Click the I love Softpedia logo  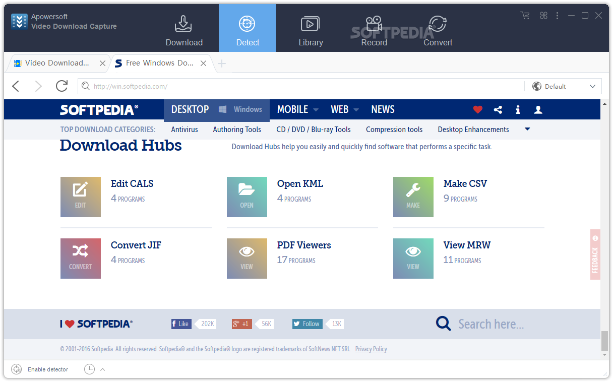[96, 324]
